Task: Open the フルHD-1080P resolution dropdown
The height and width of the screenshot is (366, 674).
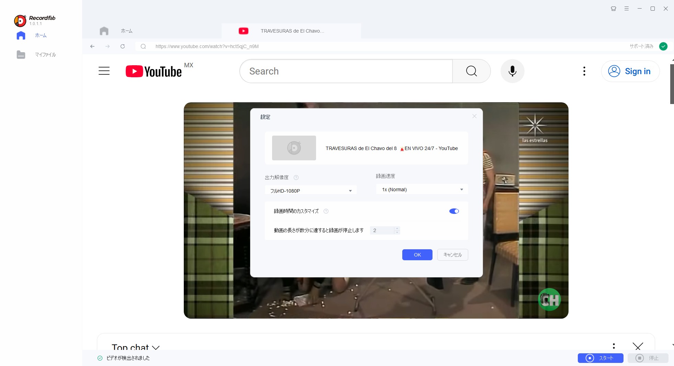Action: point(311,191)
